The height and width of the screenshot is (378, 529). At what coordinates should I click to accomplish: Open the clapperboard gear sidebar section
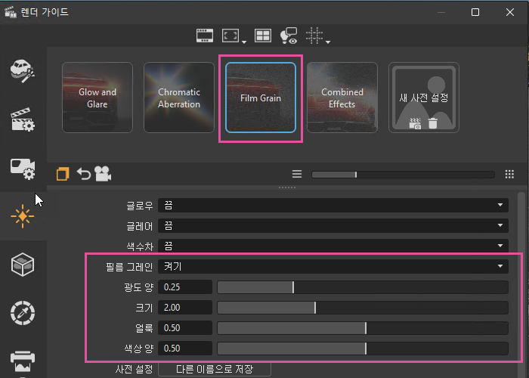coord(23,119)
